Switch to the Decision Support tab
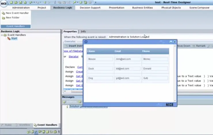Image resolution: width=213 pixels, height=135 pixels. point(90,7)
